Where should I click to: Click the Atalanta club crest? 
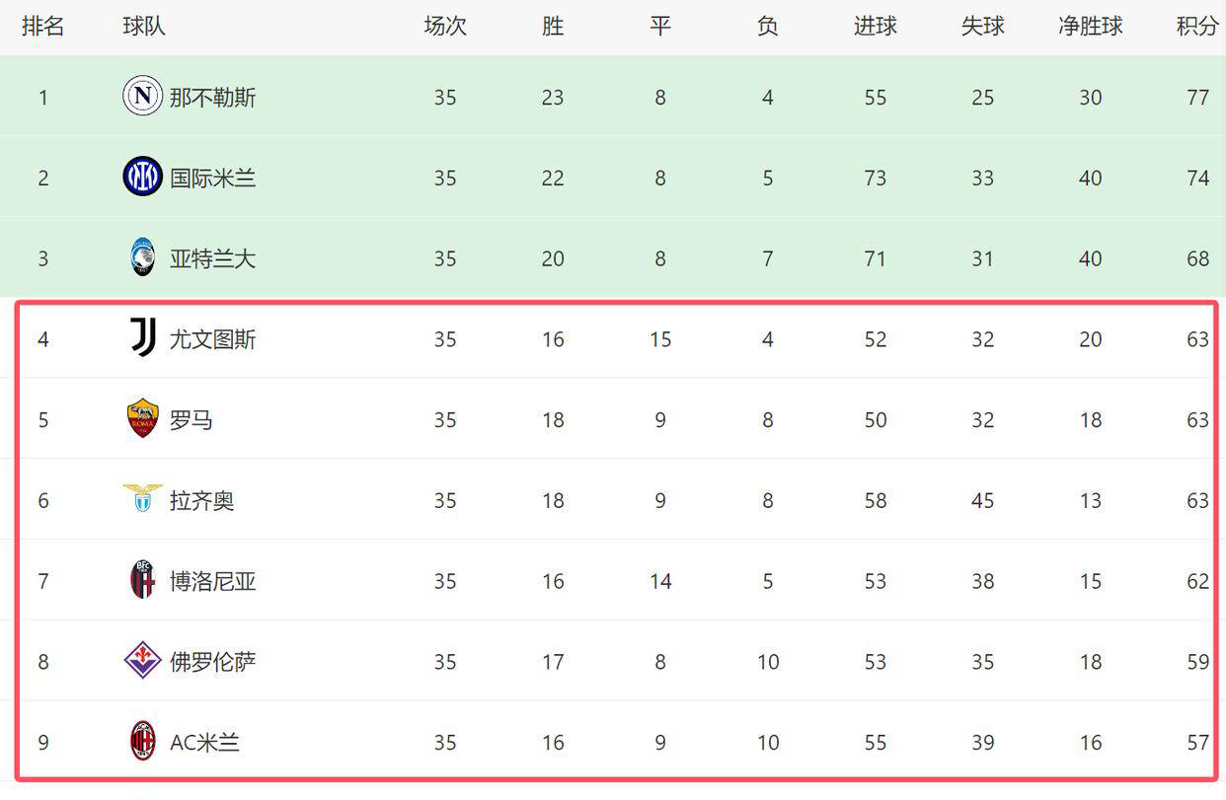143,257
